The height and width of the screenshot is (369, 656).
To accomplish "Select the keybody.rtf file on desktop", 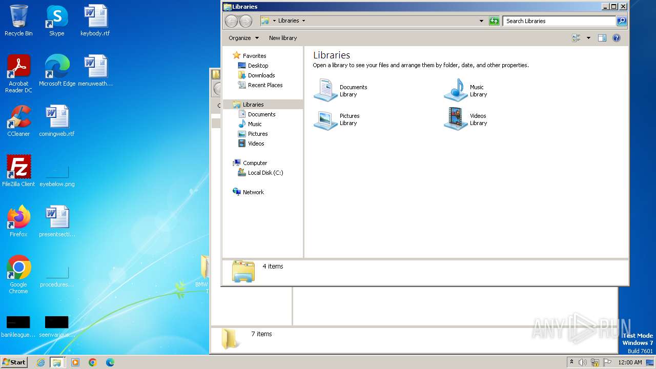I will [95, 20].
